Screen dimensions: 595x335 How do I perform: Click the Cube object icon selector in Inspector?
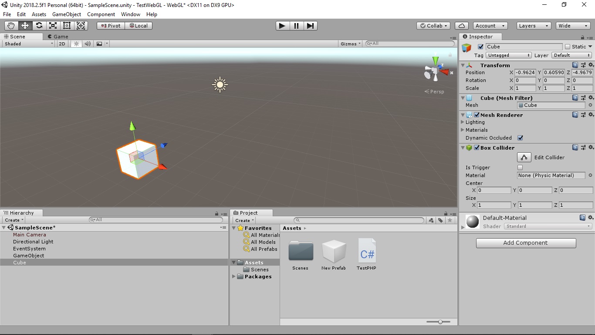click(x=467, y=48)
